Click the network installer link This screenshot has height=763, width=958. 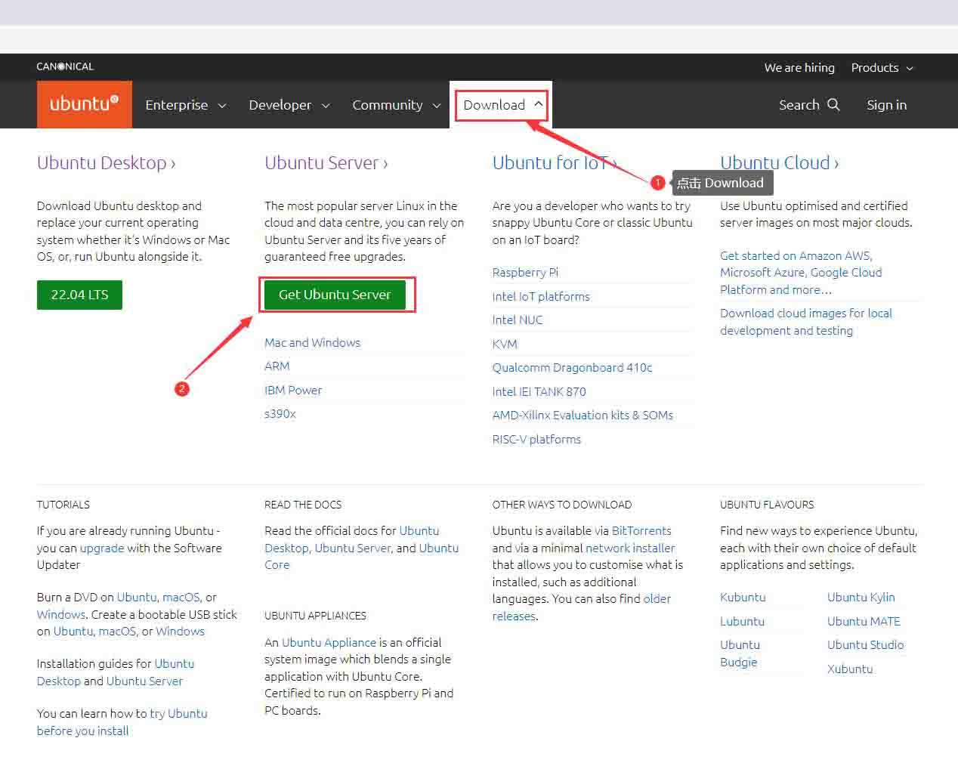click(630, 548)
